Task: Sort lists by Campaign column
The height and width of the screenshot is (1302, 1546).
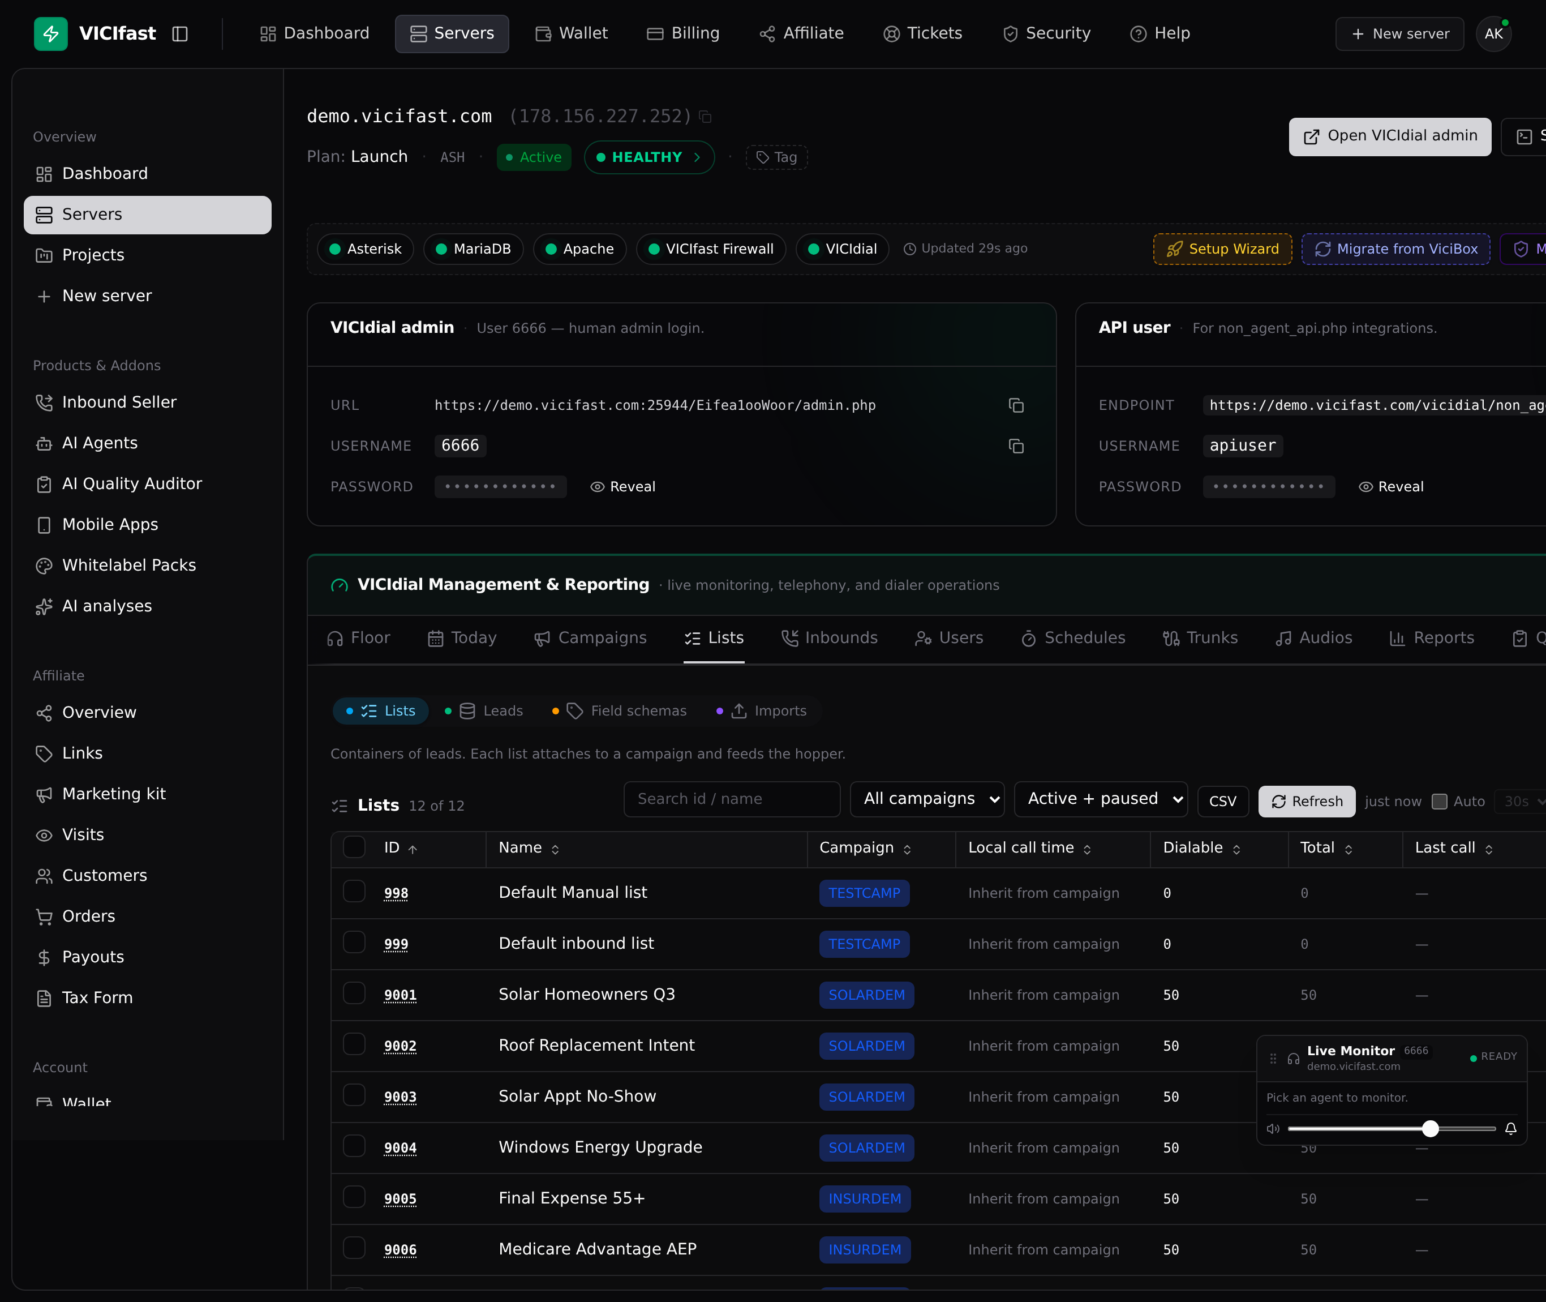Action: [865, 848]
